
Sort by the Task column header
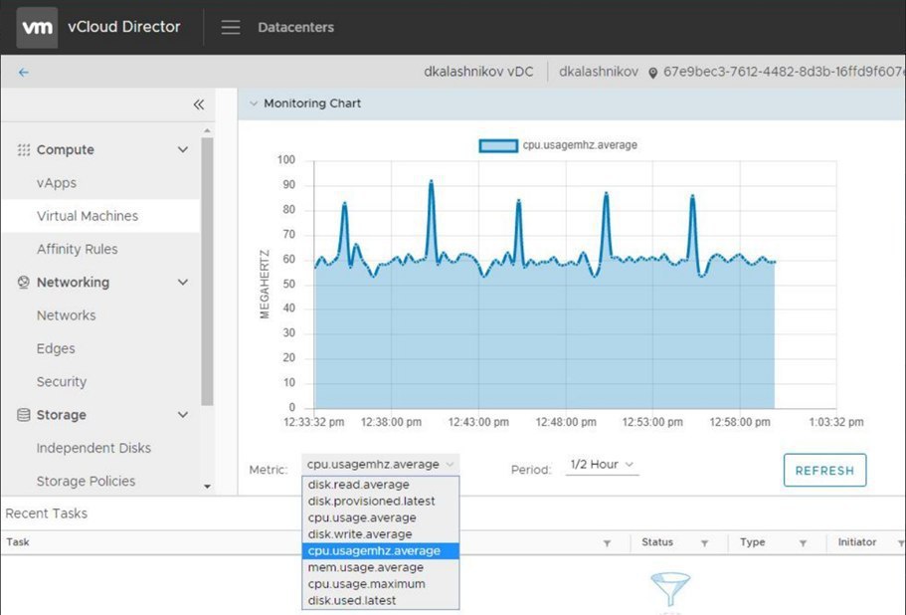(x=18, y=542)
